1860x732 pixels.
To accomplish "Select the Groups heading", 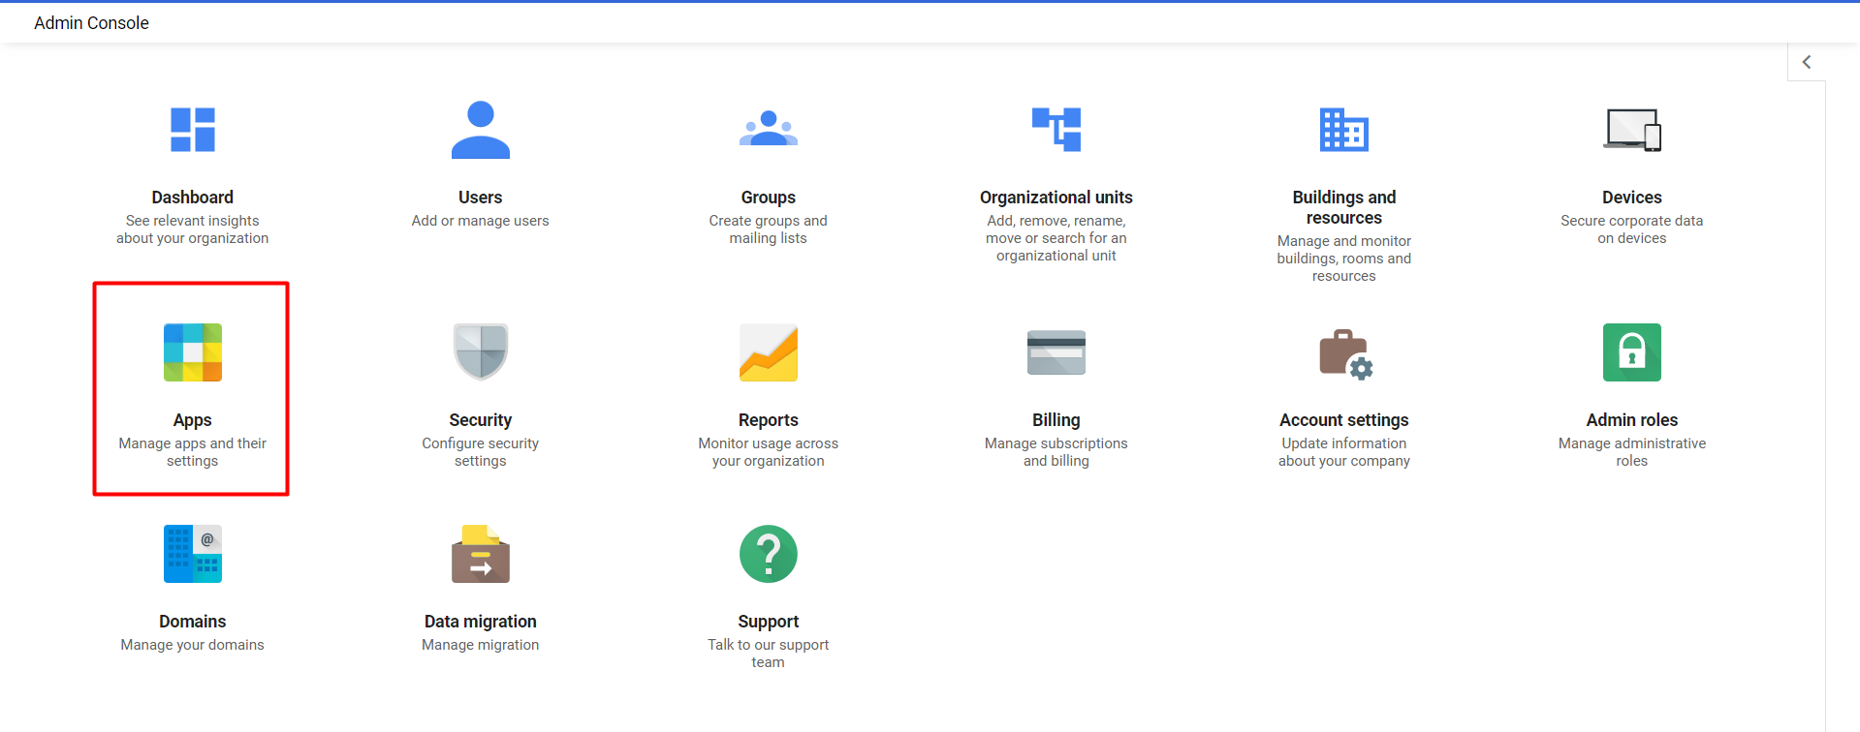I will [x=769, y=198].
